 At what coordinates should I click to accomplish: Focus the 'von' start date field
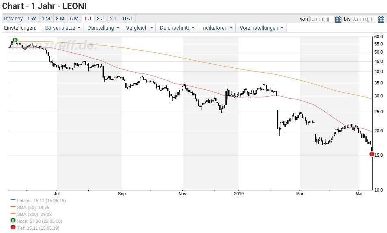(x=321, y=19)
